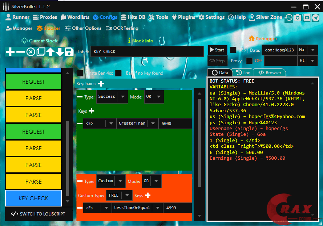
Task: Add a new block with the plus icon
Action: (x=10, y=52)
